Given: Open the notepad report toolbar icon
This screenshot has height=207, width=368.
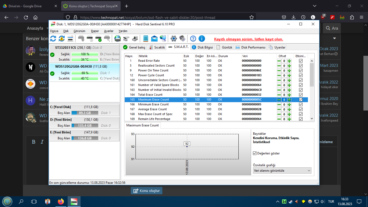Looking at the screenshot, I should 146,39.
